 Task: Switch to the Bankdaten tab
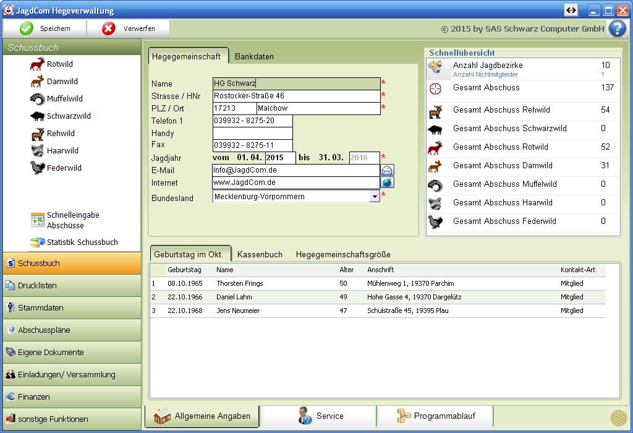pyautogui.click(x=254, y=56)
